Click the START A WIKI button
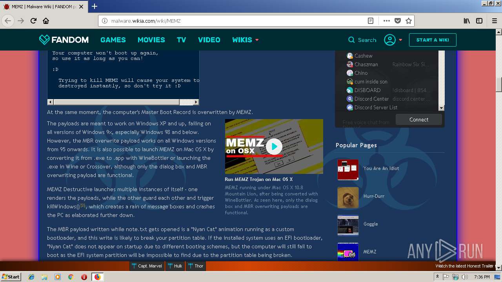This screenshot has width=502, height=282. (x=433, y=40)
